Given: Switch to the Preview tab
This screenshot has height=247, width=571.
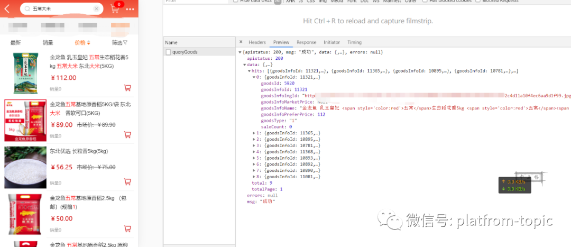Looking at the screenshot, I should [x=281, y=42].
